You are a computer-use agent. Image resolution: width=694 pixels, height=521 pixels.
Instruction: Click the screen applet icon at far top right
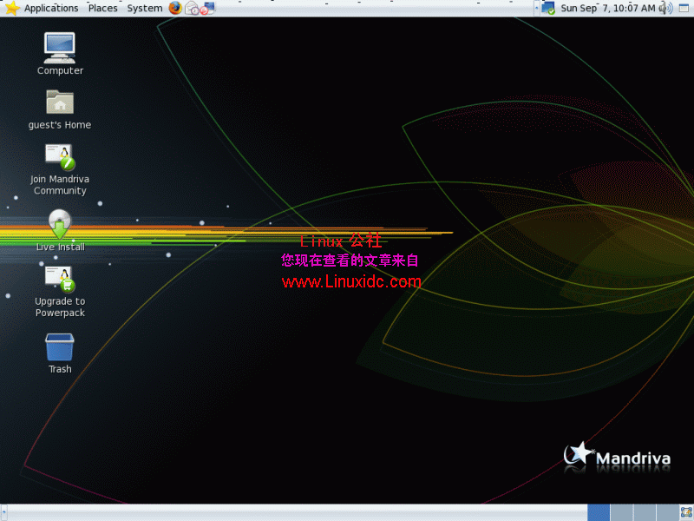[684, 8]
